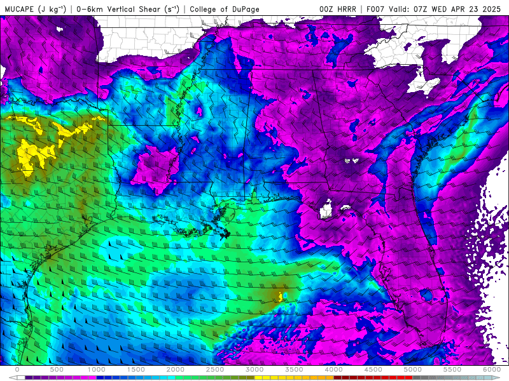Click the 0 label on the color scale

[17, 370]
